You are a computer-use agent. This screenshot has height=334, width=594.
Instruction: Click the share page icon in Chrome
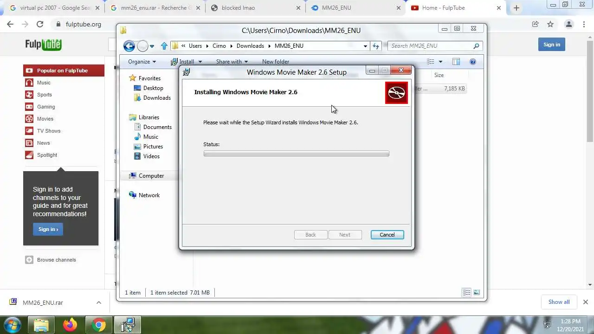pos(535,24)
